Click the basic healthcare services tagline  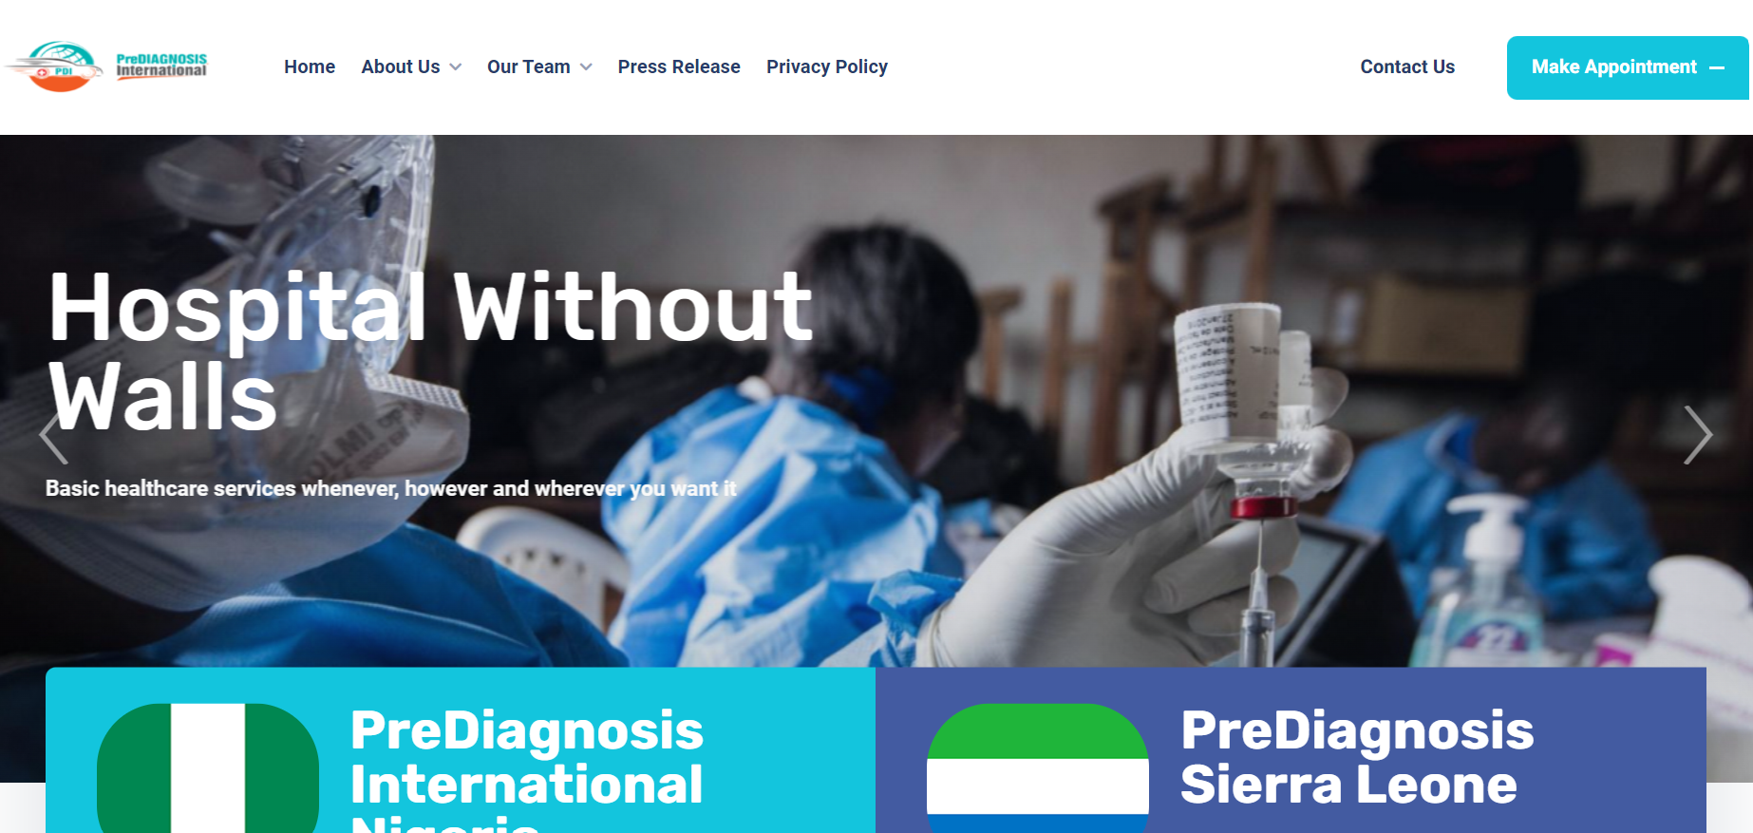point(391,488)
